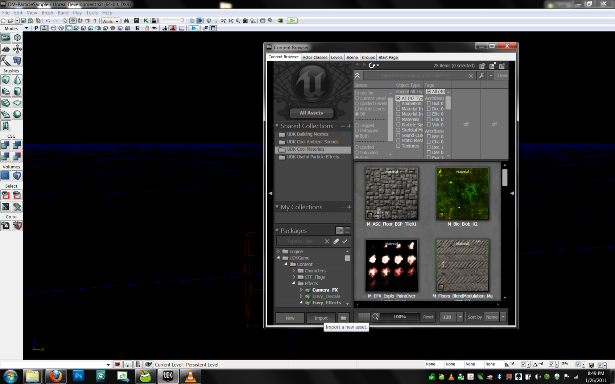Viewport: 615px width, 384px height.
Task: Check Sound Cues object type filter
Action: pyautogui.click(x=398, y=135)
